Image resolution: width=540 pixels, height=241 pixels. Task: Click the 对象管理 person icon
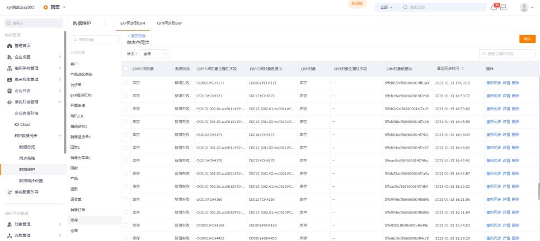click(x=10, y=224)
